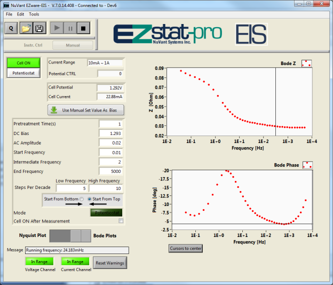333x285 pixels.
Task: Select Start From Top radio button
Action: coord(90,199)
